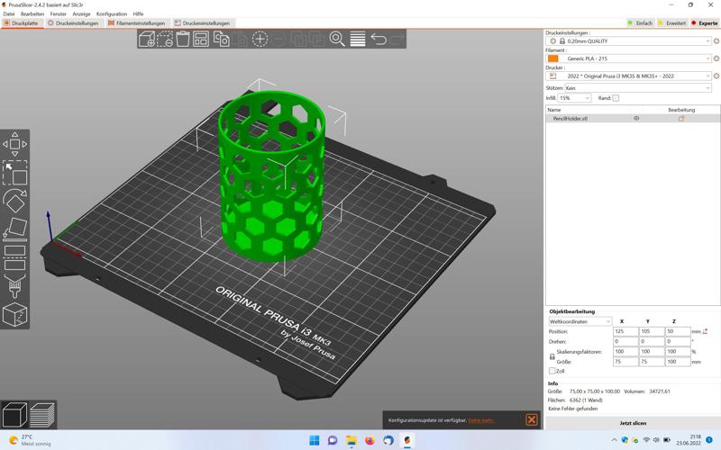This screenshot has width=721, height=450.
Task: Open the Hilfe menu
Action: pyautogui.click(x=138, y=13)
